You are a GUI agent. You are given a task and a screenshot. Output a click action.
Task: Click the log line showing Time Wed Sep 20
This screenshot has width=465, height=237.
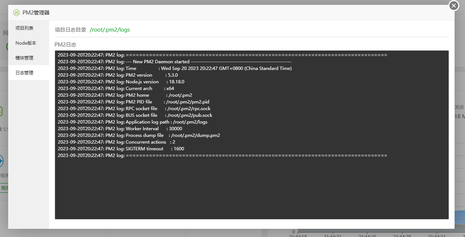point(175,68)
